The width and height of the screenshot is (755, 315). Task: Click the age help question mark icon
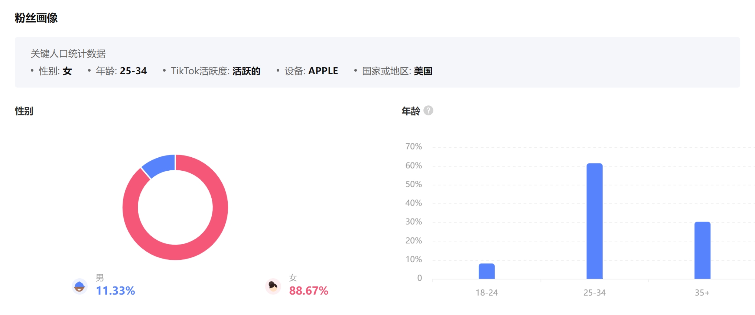click(428, 111)
